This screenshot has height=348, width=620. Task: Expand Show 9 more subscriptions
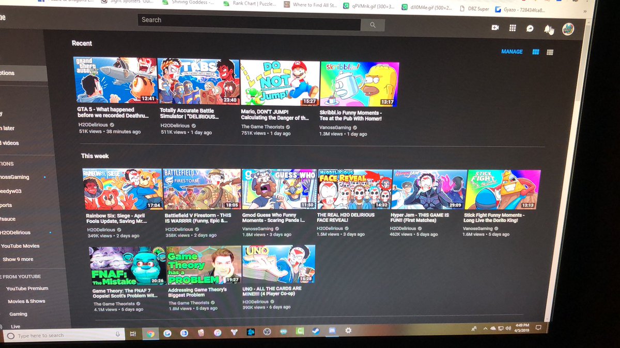[x=18, y=259]
